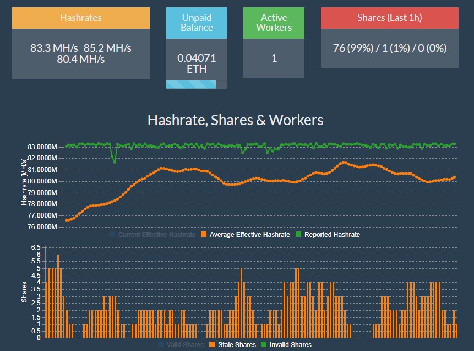Image resolution: width=474 pixels, height=351 pixels.
Task: Click the orange Average Effective Hashrate legend dot
Action: 203,234
